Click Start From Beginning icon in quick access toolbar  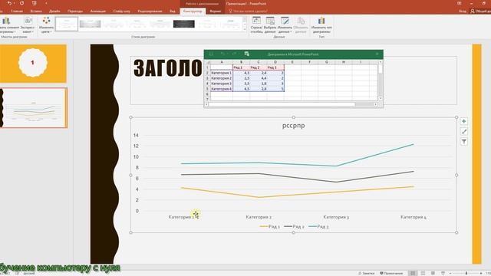click(x=34, y=3)
